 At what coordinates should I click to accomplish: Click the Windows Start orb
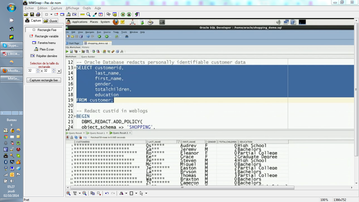coord(12,8)
